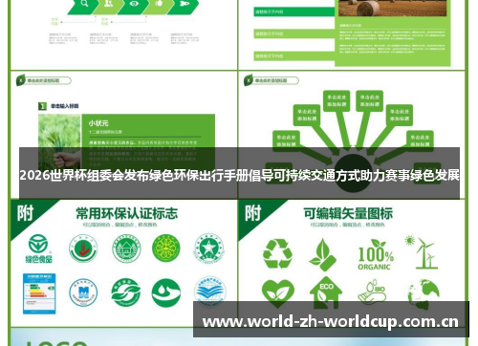The height and width of the screenshot is (346, 478).
Task: Click the heart with leaves icon
Action: 278,293
